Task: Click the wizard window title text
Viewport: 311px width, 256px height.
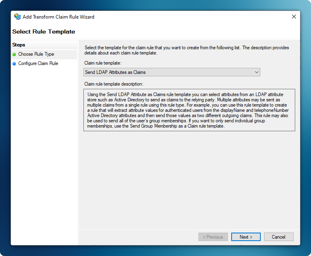Action: (x=58, y=17)
